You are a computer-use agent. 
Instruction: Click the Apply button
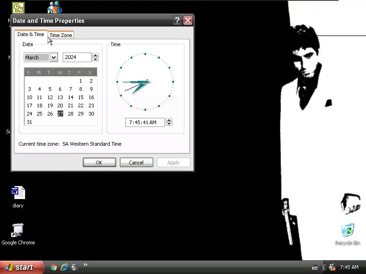click(173, 163)
